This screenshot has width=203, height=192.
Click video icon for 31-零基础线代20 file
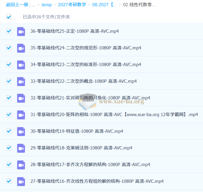click(21, 115)
